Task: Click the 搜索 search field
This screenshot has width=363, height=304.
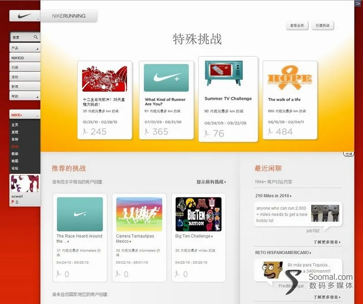Action: pos(25,37)
